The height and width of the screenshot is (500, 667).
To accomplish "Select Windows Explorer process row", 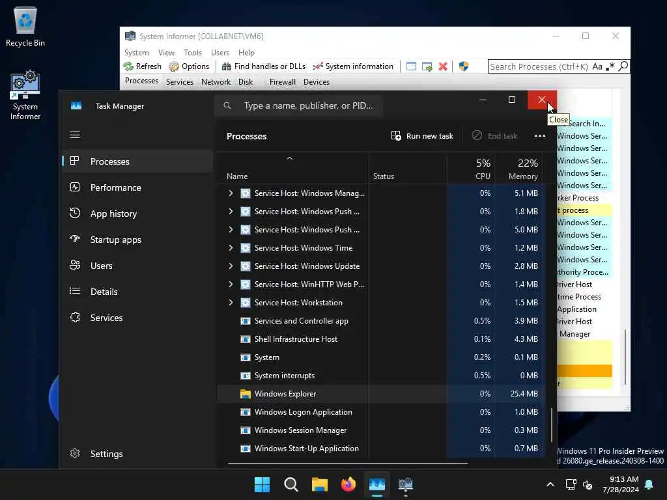I will click(382, 394).
